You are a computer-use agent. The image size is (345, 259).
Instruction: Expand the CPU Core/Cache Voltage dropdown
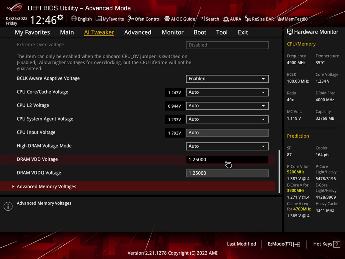click(x=227, y=92)
